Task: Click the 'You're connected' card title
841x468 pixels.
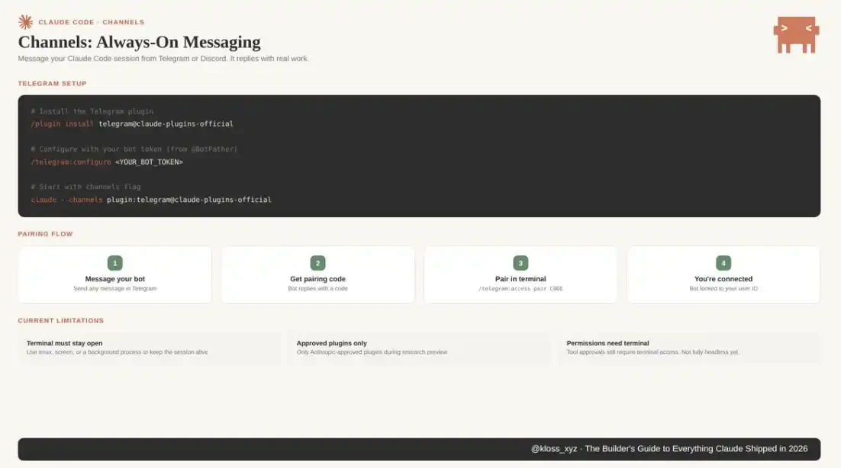Action: [723, 279]
